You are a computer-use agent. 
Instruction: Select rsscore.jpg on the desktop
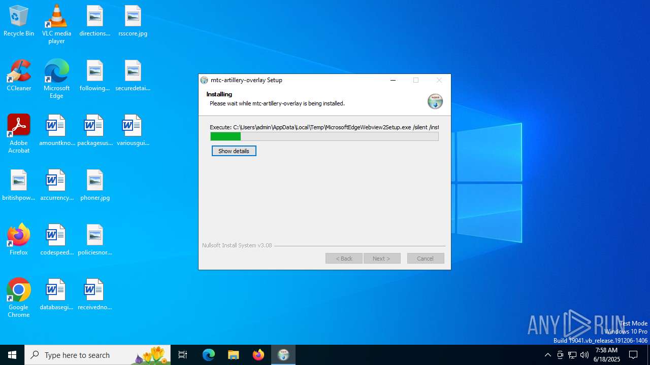tap(133, 21)
